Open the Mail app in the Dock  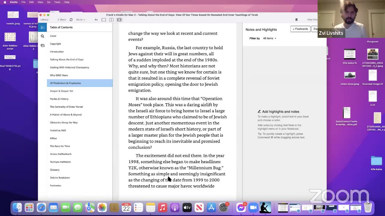54,207
